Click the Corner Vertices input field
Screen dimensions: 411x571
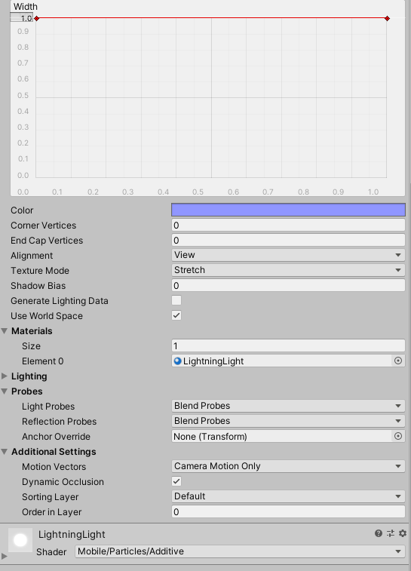tap(288, 225)
